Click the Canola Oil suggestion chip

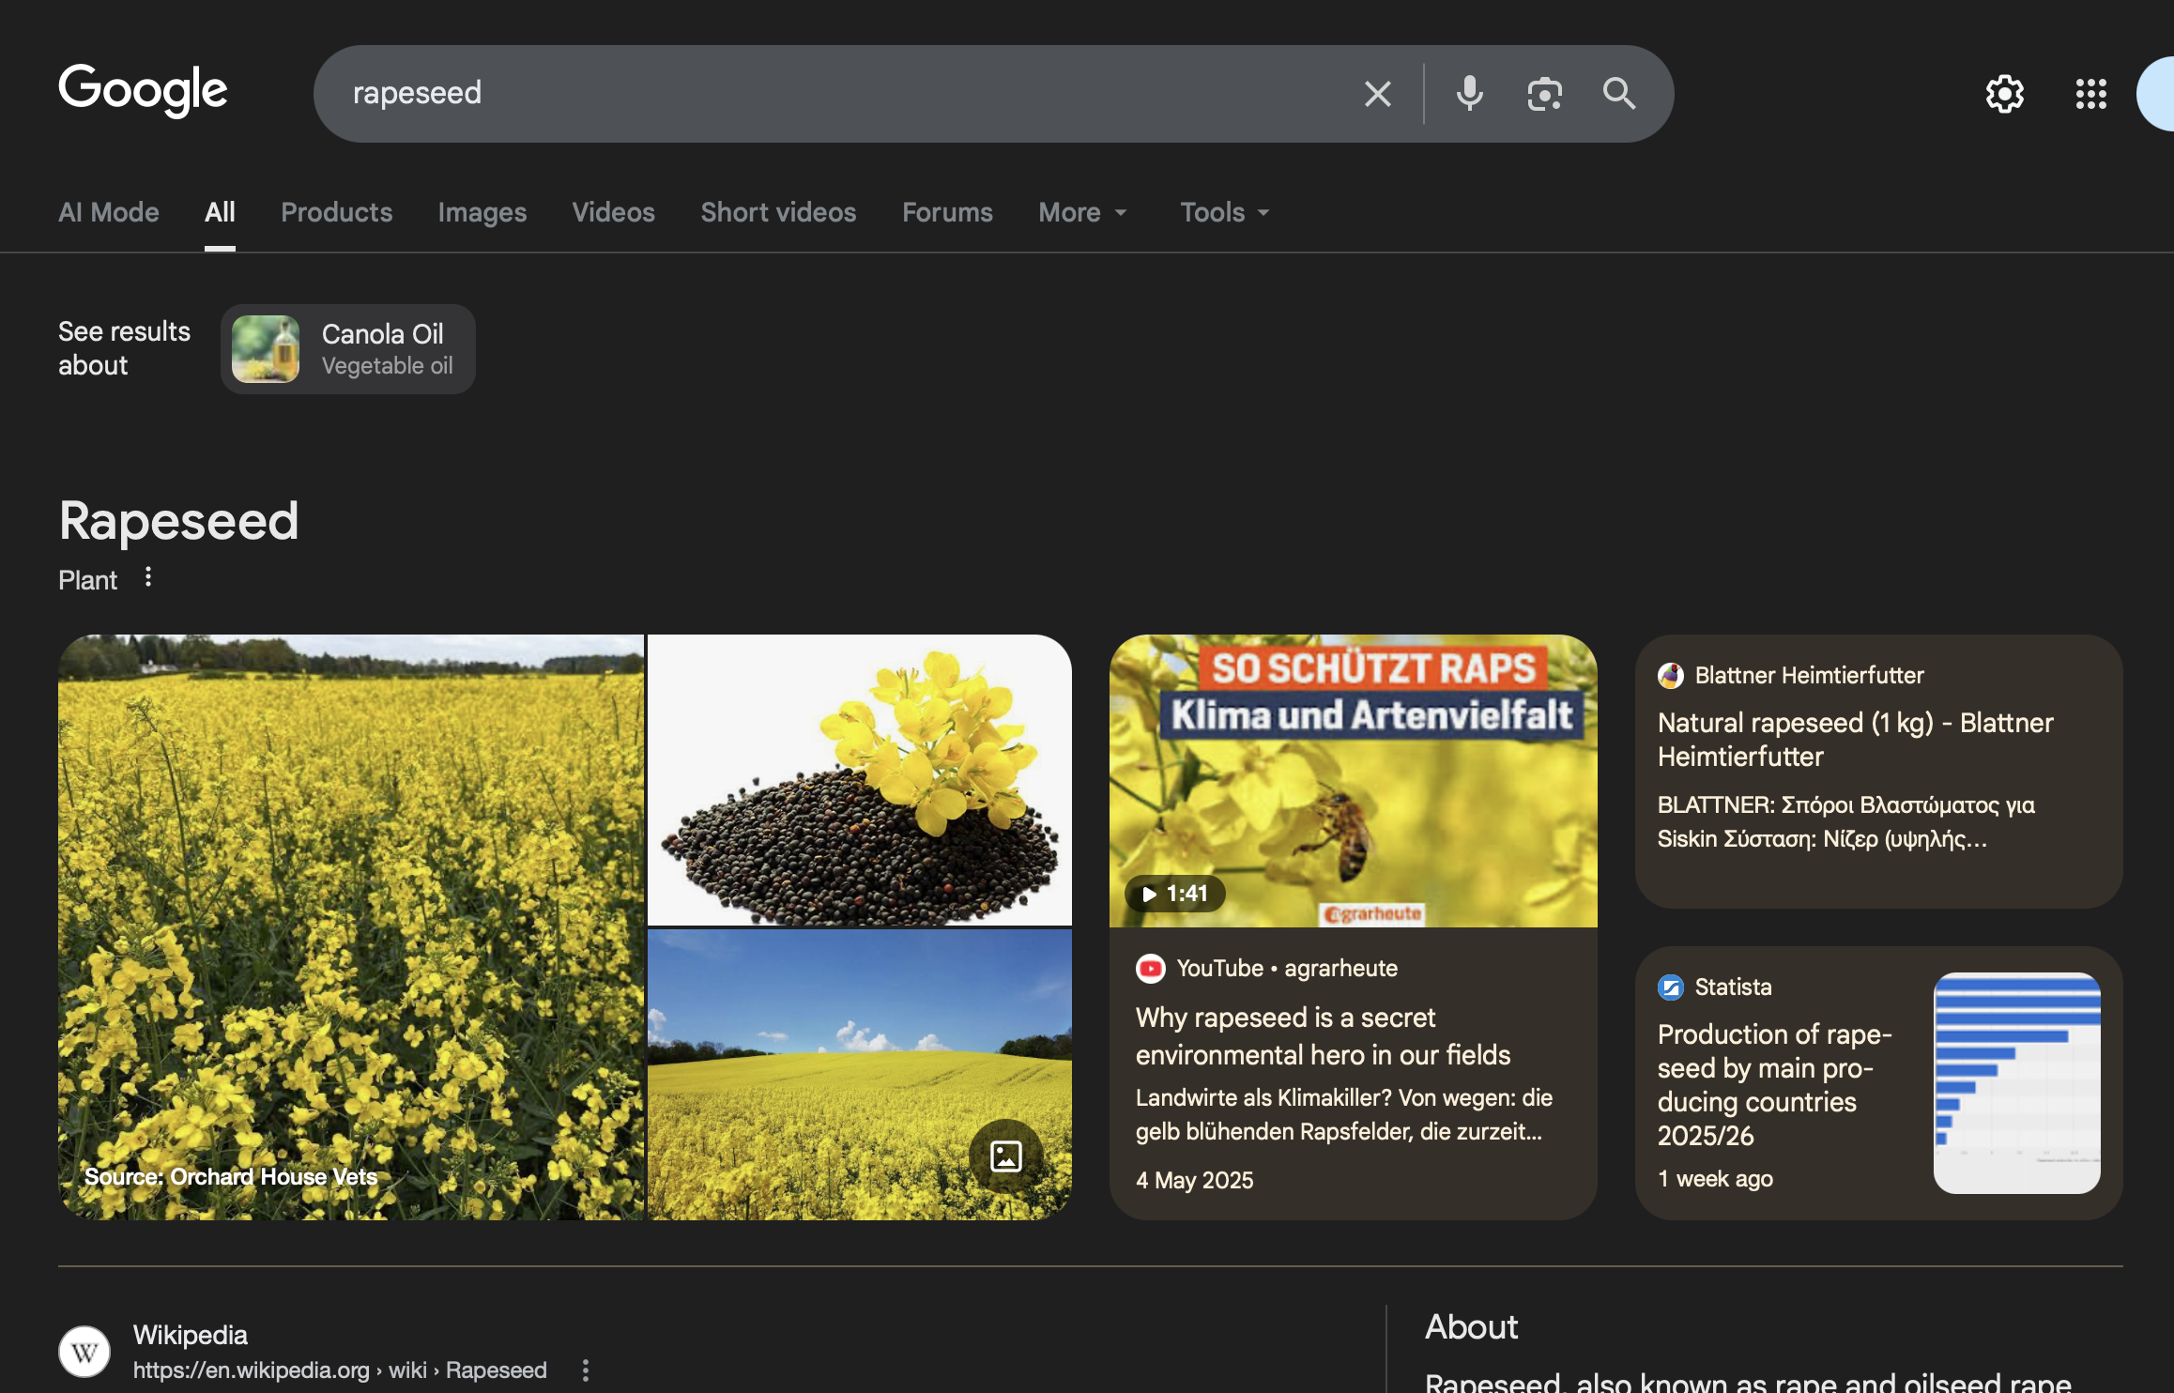(348, 349)
